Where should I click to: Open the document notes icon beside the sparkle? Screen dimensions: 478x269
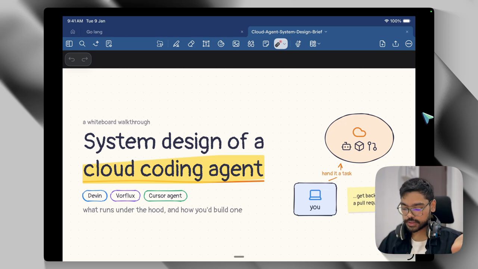[x=109, y=44]
